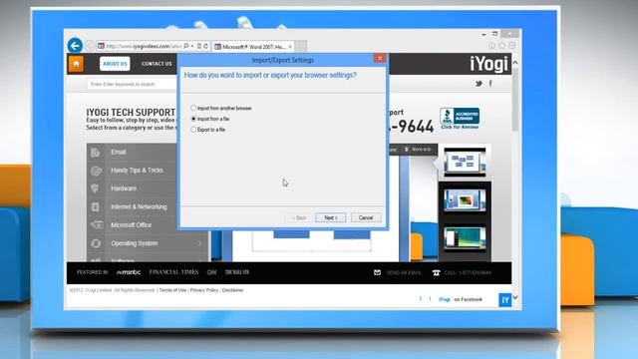The height and width of the screenshot is (359, 638).
Task: Click the orange iYogi home icon
Action: tap(76, 64)
